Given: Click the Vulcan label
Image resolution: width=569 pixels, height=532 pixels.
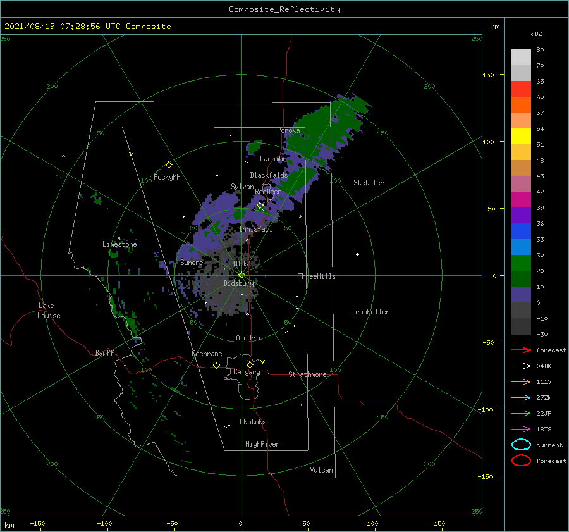Looking at the screenshot, I should (321, 470).
